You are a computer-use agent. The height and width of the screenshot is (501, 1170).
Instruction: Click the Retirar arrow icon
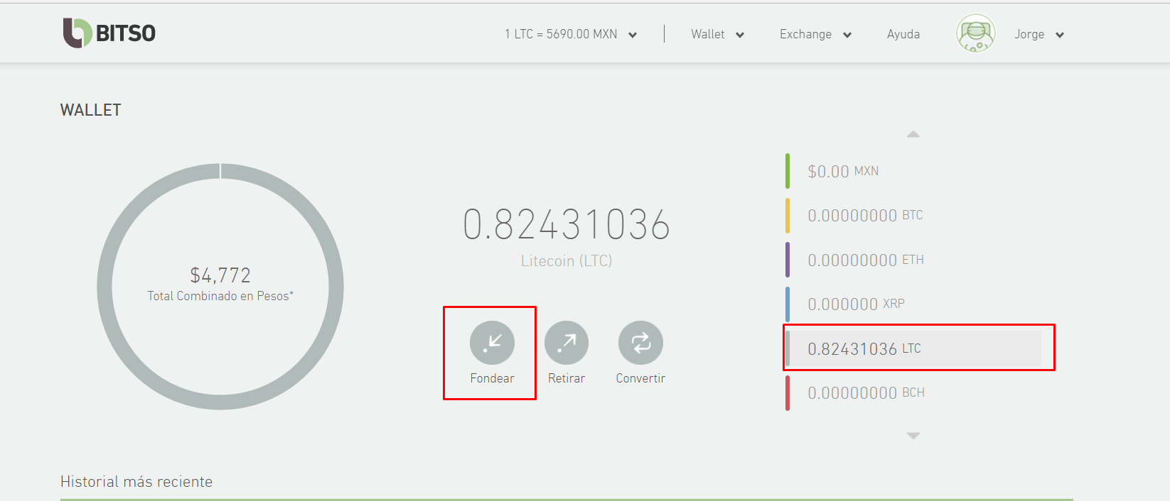567,343
